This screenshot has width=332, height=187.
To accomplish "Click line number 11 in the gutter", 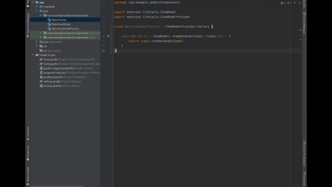I will pos(103,51).
